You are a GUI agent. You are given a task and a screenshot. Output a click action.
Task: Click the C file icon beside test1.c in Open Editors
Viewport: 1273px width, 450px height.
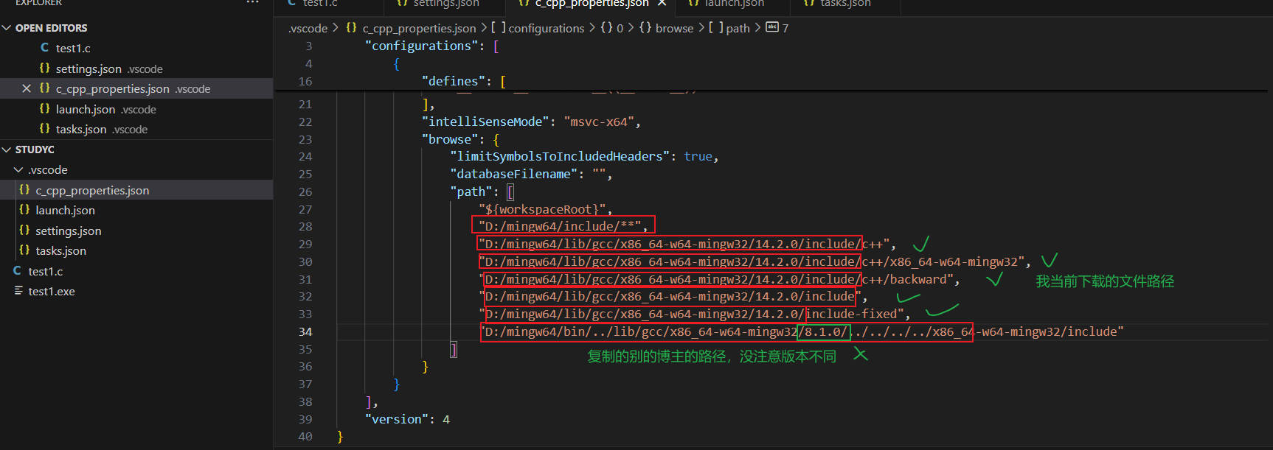[45, 47]
